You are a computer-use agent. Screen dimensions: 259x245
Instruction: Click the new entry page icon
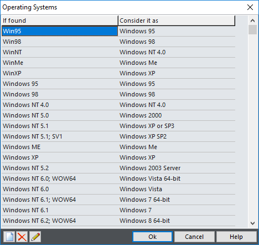pyautogui.click(x=9, y=237)
